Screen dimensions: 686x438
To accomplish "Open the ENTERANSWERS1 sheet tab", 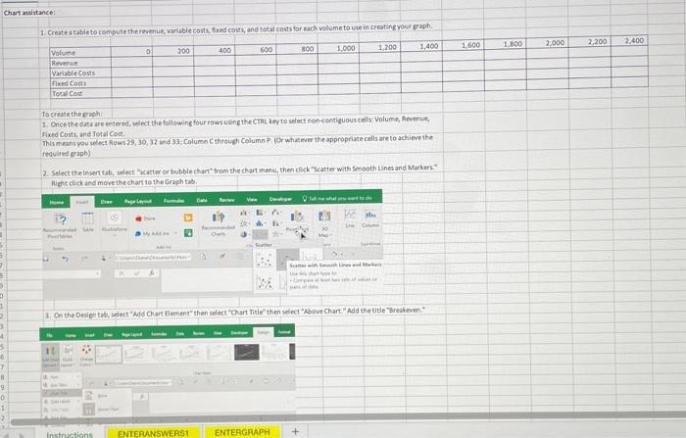I will (153, 433).
